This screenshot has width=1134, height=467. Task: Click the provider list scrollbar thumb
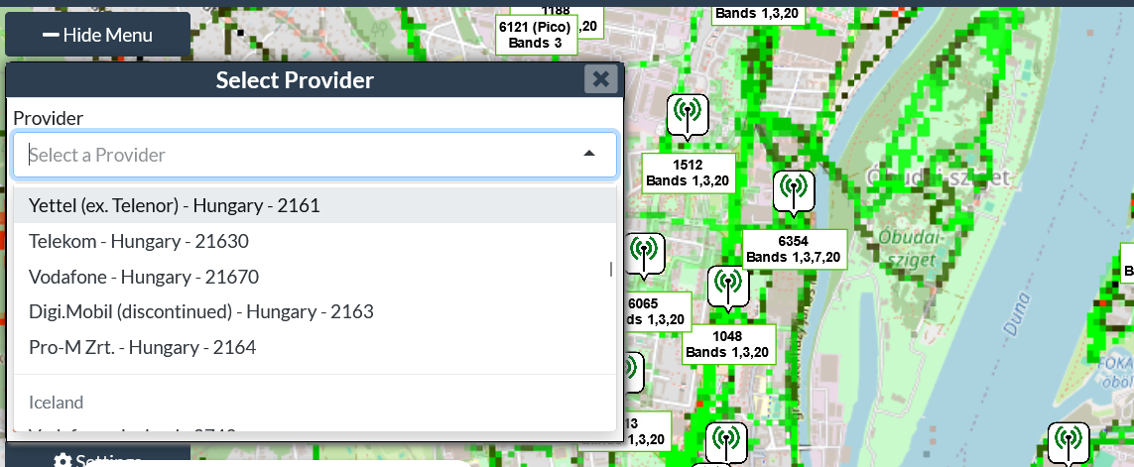(x=611, y=269)
